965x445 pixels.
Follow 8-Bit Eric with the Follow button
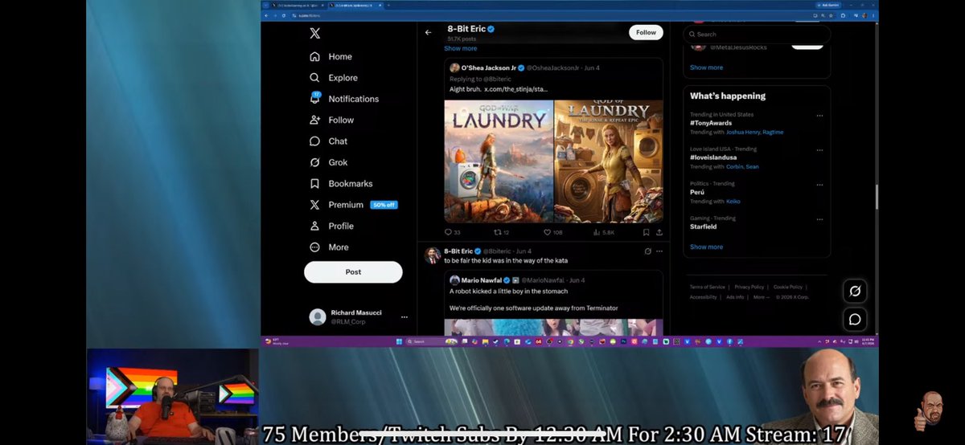pos(646,33)
